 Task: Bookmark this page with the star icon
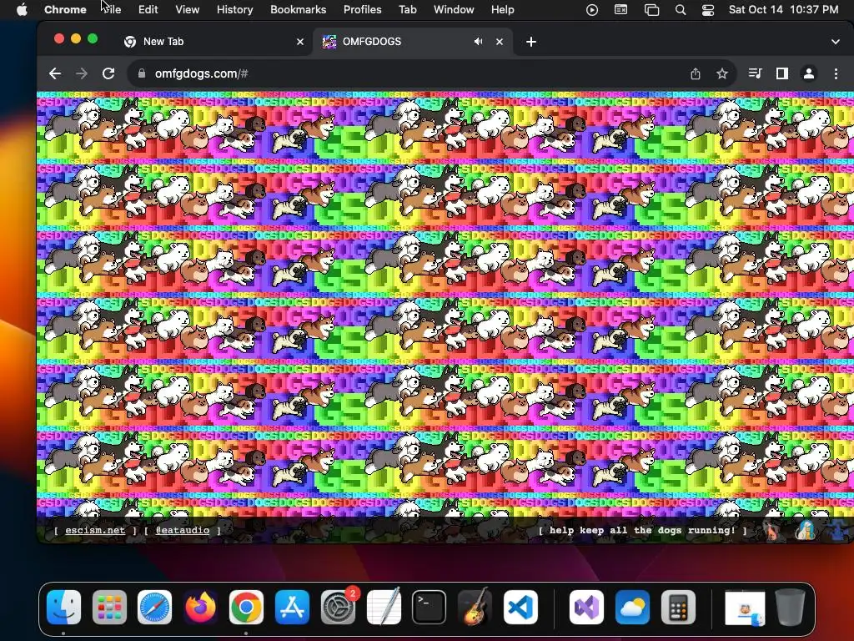pyautogui.click(x=722, y=73)
